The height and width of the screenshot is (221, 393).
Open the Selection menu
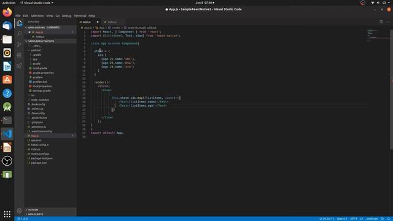[x=37, y=15]
